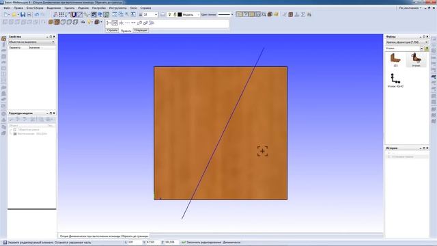This screenshot has height=246, width=437.
Task: Click the top orange panel icon in left sidebar
Action: (3, 39)
